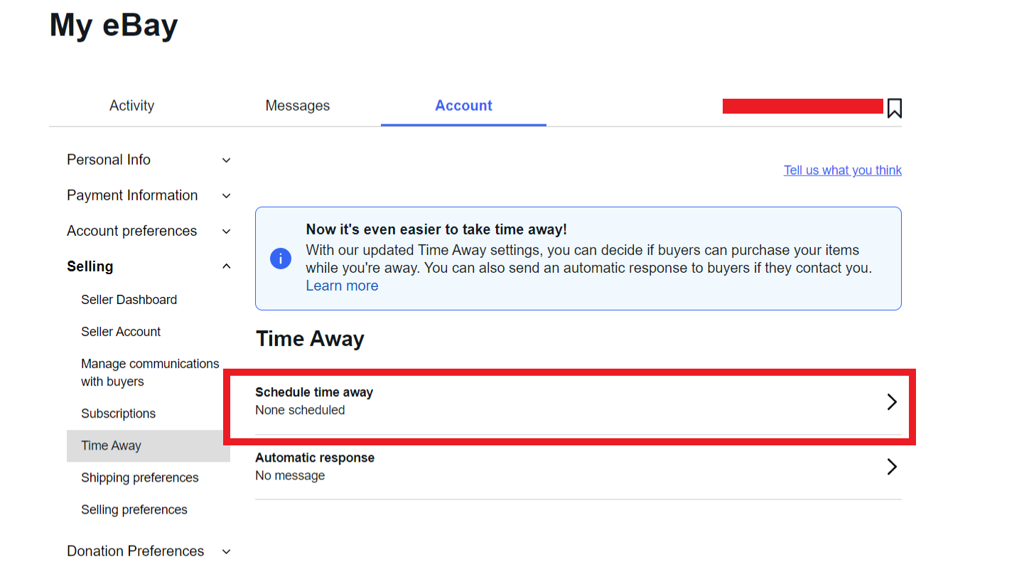The height and width of the screenshot is (564, 1029).
Task: Click the Selling section label
Action: click(x=90, y=266)
